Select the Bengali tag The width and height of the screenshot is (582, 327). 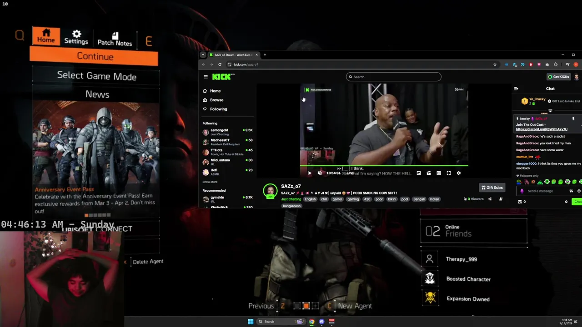(x=419, y=199)
